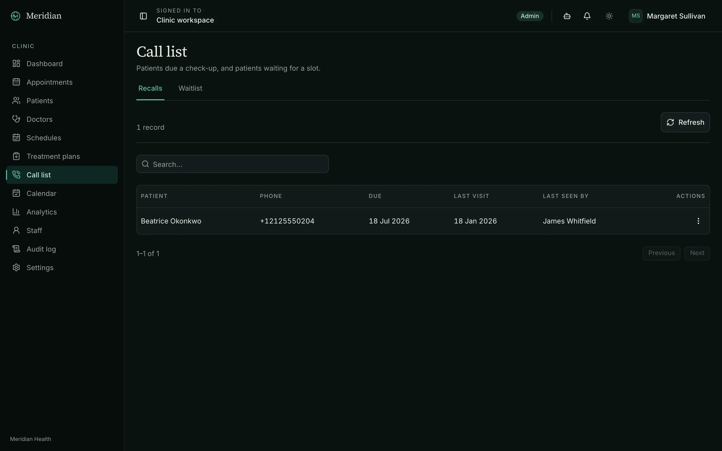Screen dimensions: 722x451
Task: Click the Phone column header
Action: coord(271,196)
